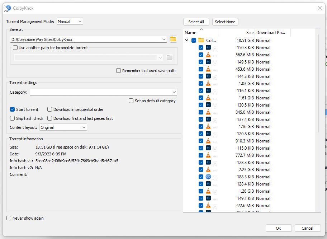This screenshot has height=239, width=327.
Task: Click the yellow root folder icon in file tree
Action: click(x=201, y=41)
